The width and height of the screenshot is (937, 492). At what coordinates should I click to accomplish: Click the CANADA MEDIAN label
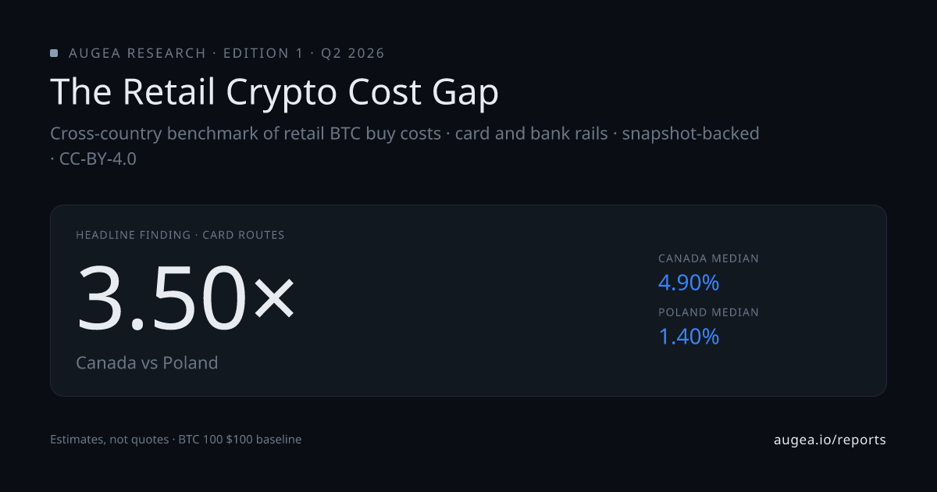[x=708, y=258]
